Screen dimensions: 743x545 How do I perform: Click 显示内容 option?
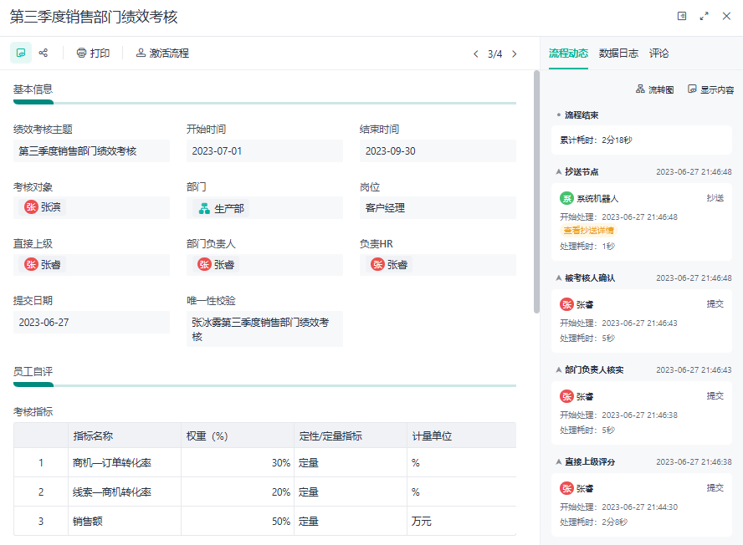pyautogui.click(x=710, y=89)
